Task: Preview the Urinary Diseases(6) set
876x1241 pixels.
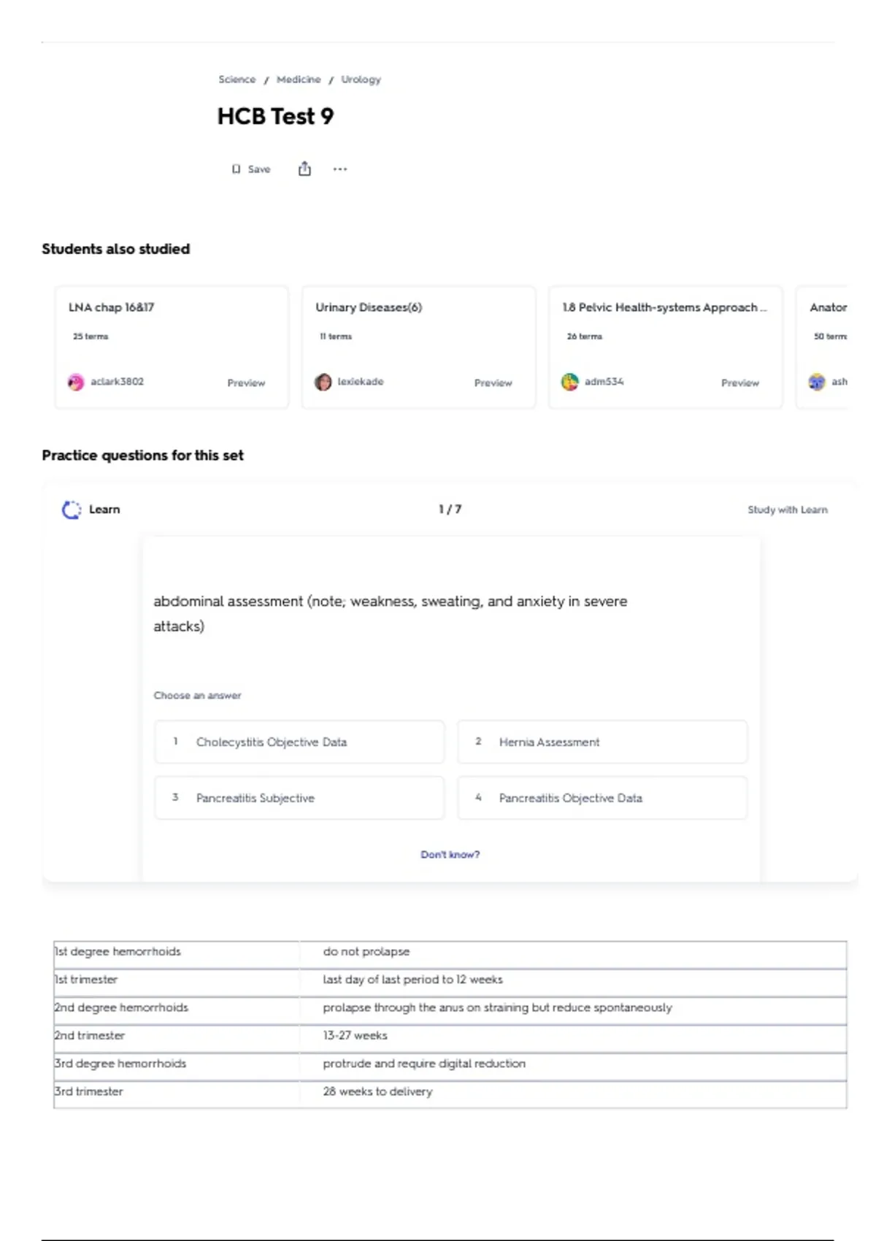Action: click(493, 383)
